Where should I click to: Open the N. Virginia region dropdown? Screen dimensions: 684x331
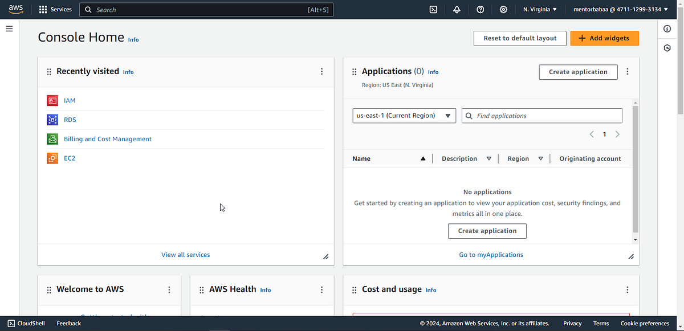[x=539, y=9]
